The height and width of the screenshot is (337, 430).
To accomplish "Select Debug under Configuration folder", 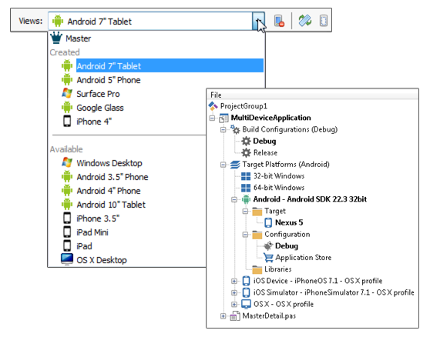I will [287, 246].
